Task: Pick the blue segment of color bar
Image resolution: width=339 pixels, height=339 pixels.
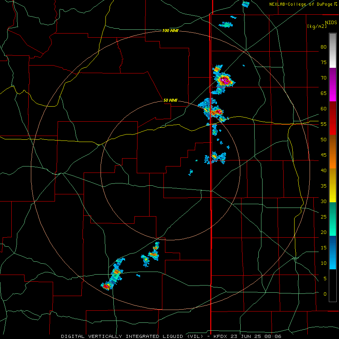Action: click(x=333, y=252)
